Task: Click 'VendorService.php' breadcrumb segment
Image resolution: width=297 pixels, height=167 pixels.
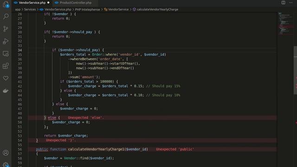Action: [58, 9]
